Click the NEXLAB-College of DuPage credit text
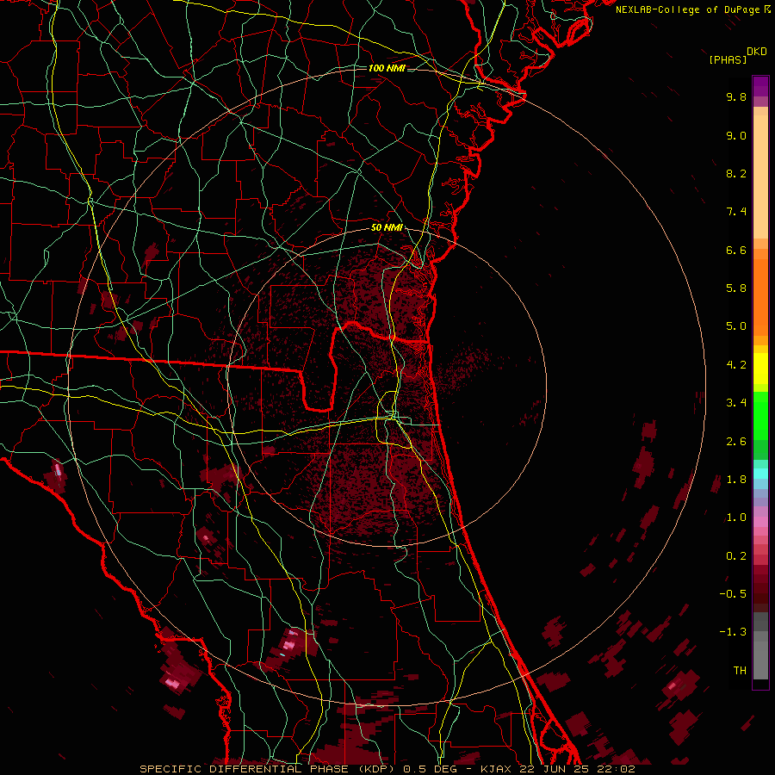The width and height of the screenshot is (775, 775). click(x=688, y=9)
